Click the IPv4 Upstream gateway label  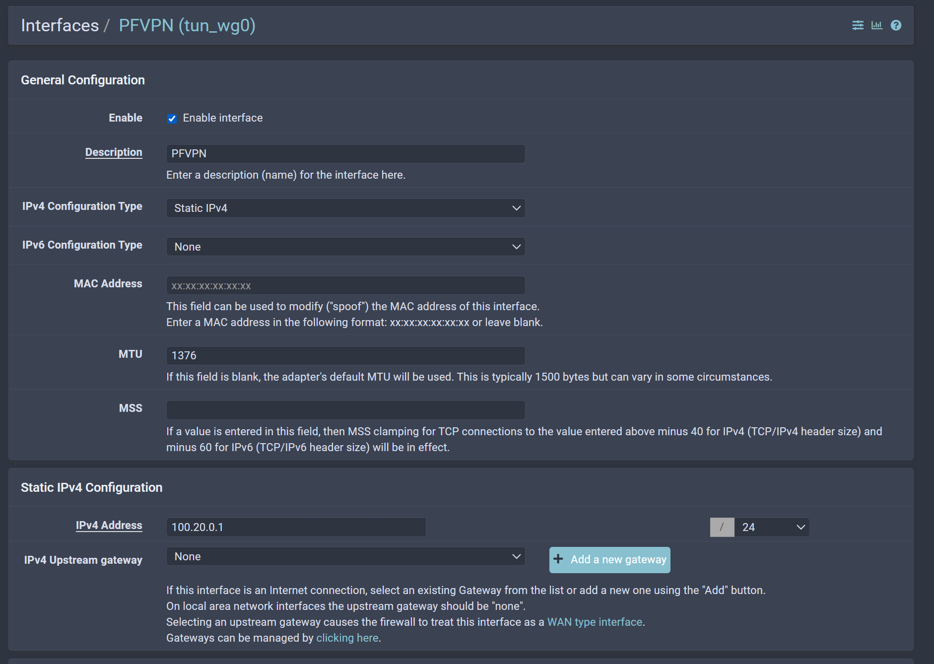coord(83,560)
